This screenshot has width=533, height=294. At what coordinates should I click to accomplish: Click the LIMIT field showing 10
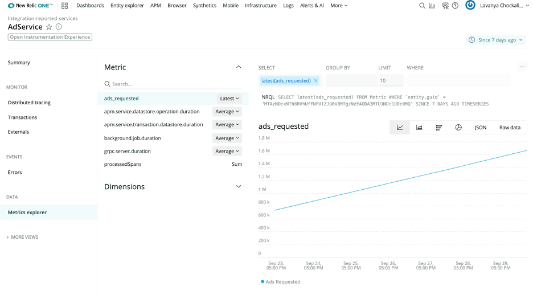391,81
